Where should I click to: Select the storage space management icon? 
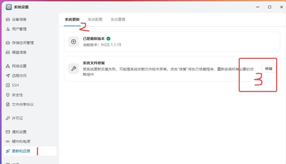pyautogui.click(x=8, y=43)
